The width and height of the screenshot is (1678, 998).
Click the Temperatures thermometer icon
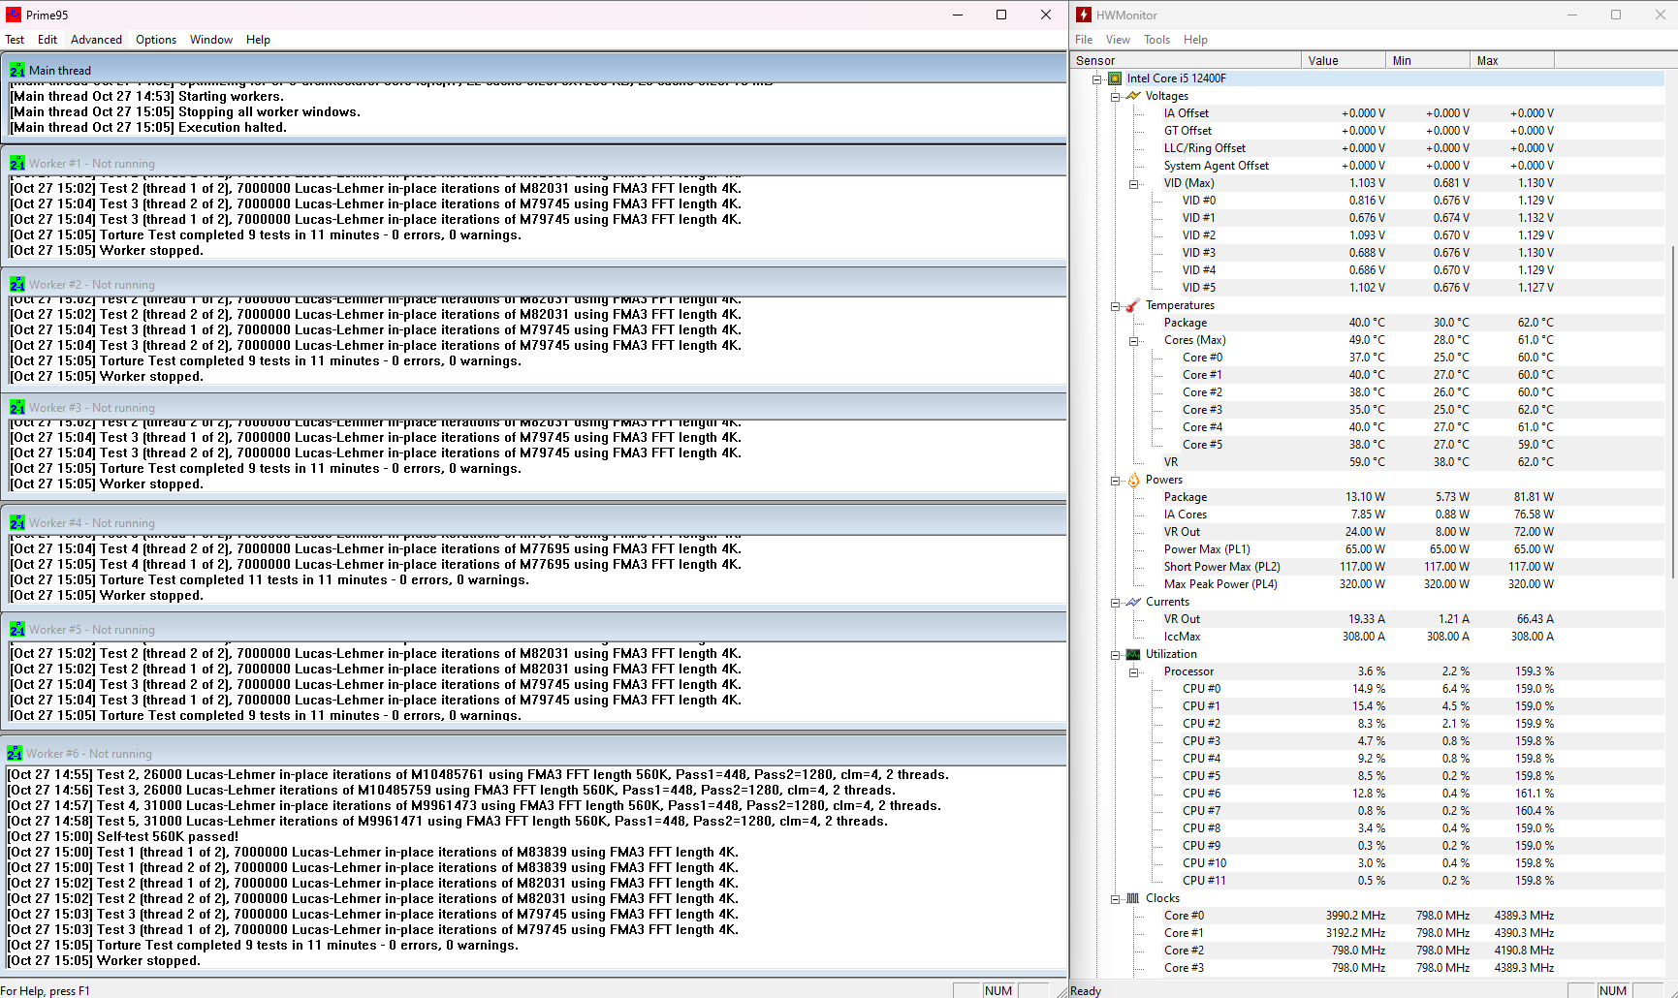(x=1133, y=305)
